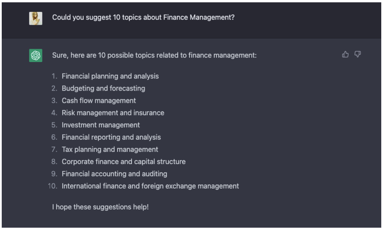383x230 pixels.
Task: Click the thumbs up icon on the response
Action: [x=345, y=54]
